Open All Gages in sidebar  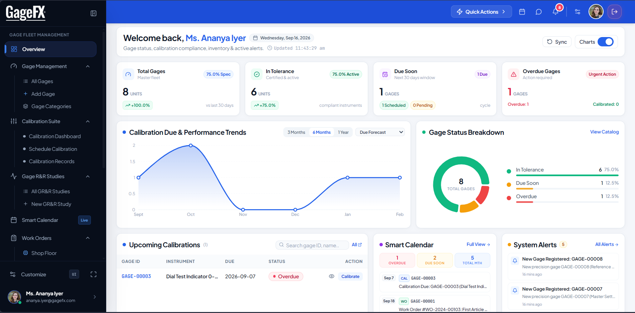tap(42, 81)
